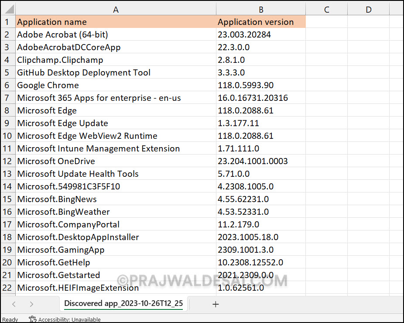Click next sheet navigation arrow

coord(31,304)
